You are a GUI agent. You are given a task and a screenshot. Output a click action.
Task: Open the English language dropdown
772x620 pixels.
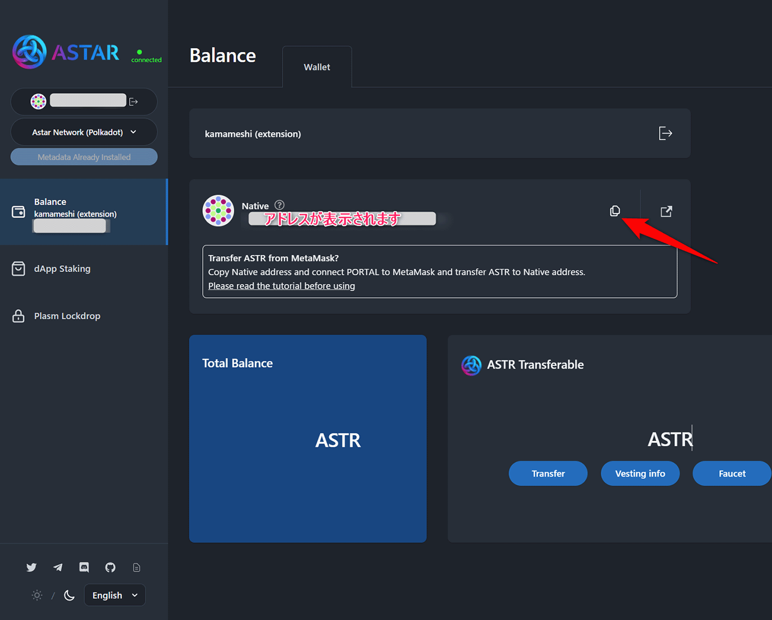click(115, 595)
